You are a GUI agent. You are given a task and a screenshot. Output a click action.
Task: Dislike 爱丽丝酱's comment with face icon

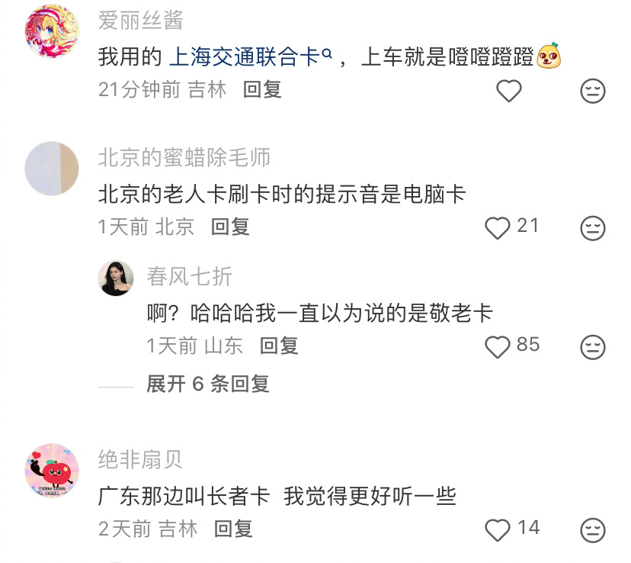[592, 91]
